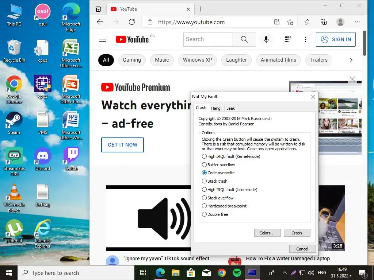The width and height of the screenshot is (374, 280).
Task: Open This PC desktop icon
Action: (x=14, y=15)
